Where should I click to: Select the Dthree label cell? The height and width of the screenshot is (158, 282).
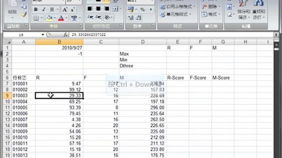(143, 66)
